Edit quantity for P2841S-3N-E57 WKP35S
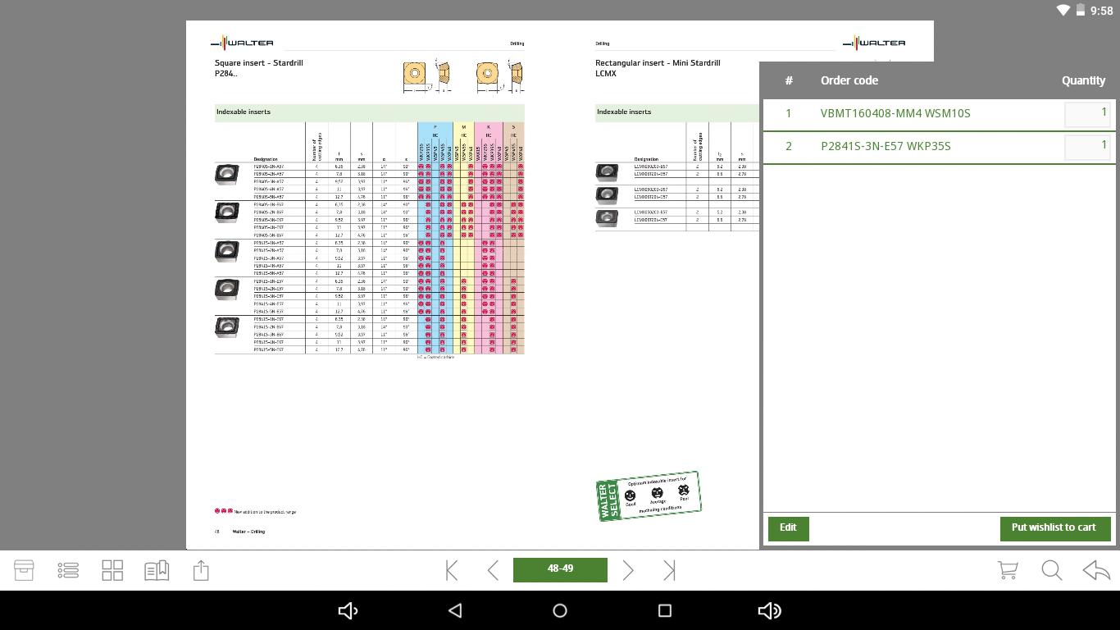The width and height of the screenshot is (1120, 630). (1087, 147)
